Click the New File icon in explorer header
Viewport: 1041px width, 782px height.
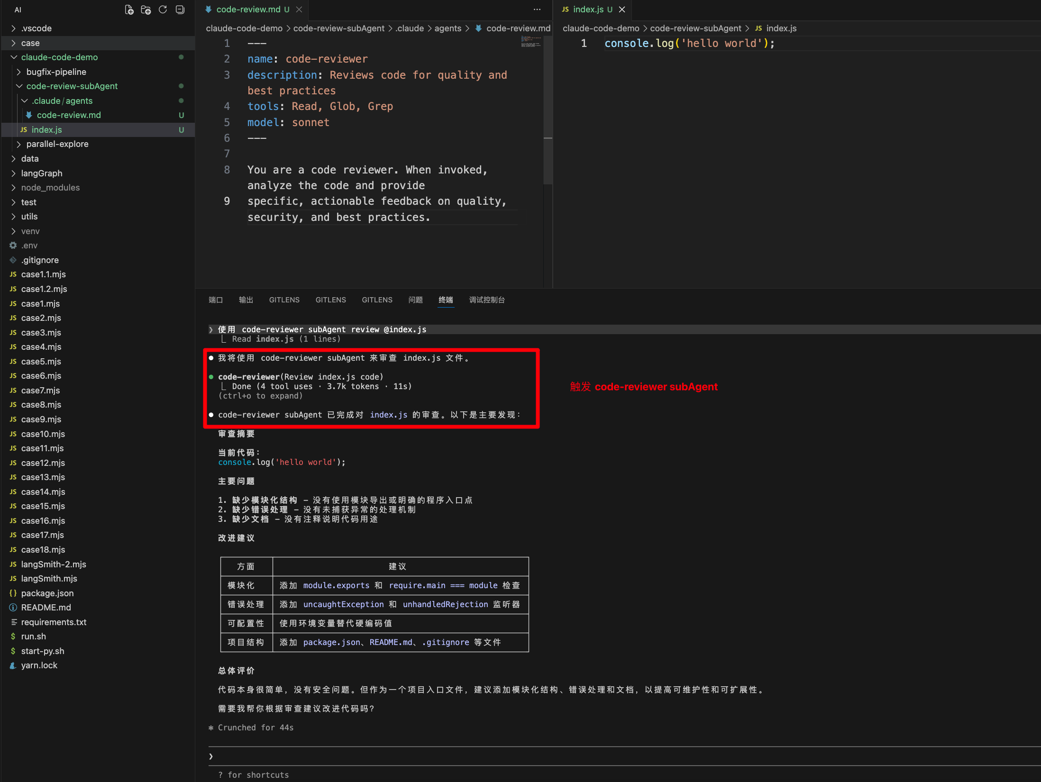tap(129, 9)
